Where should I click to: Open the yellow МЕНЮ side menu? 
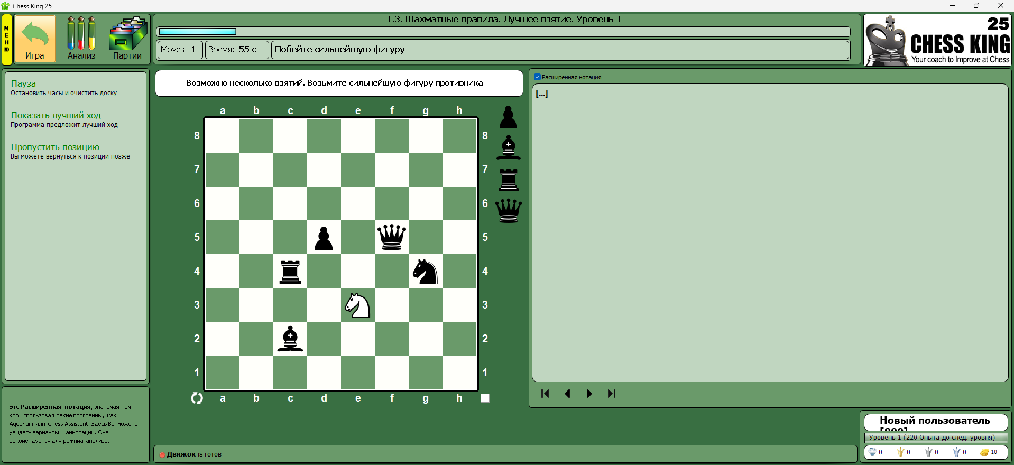[7, 40]
